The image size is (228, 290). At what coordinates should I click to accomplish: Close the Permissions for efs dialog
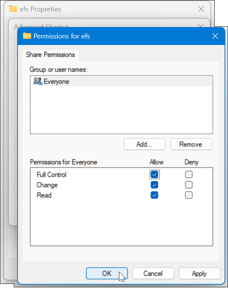(215, 36)
